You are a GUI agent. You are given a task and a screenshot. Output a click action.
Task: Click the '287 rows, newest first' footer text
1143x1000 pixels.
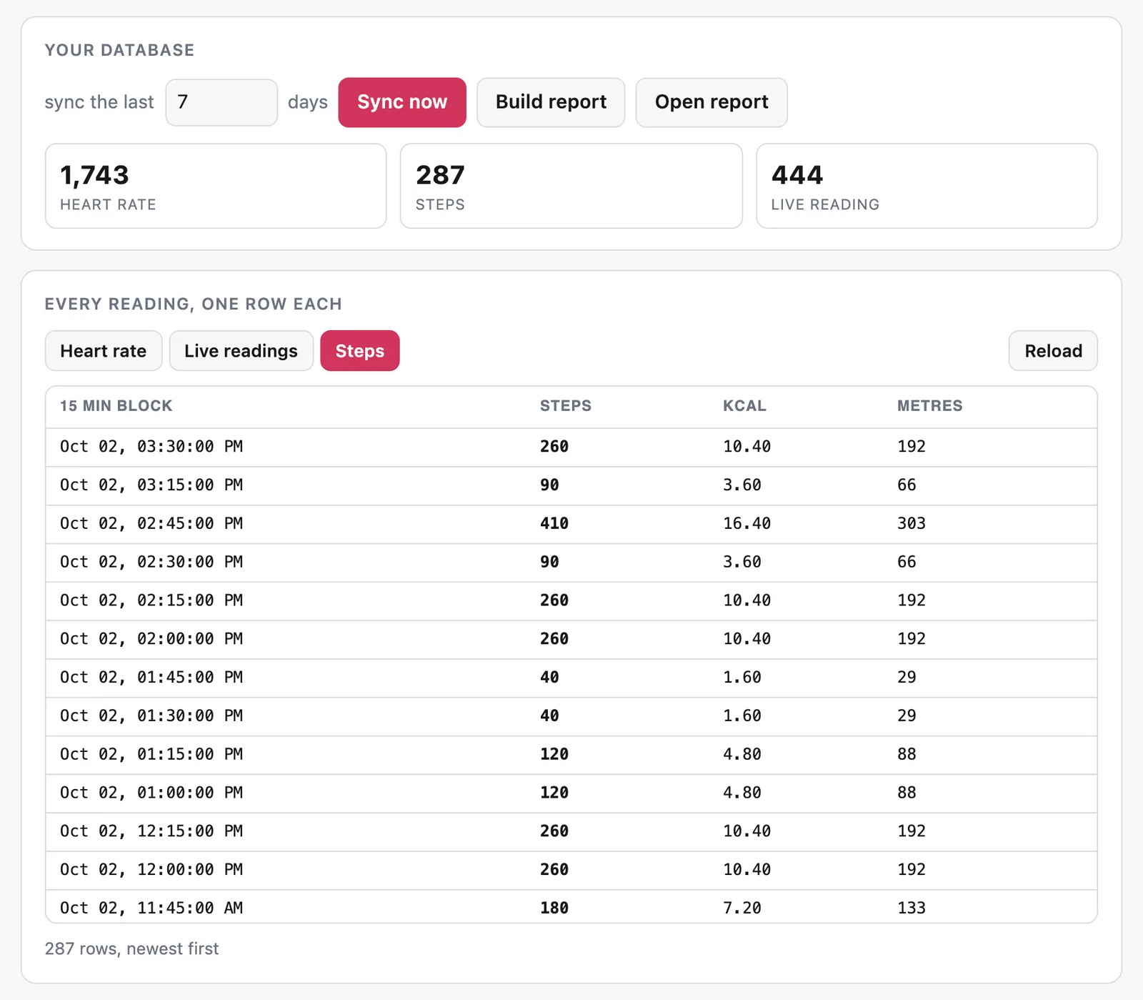[x=131, y=949]
